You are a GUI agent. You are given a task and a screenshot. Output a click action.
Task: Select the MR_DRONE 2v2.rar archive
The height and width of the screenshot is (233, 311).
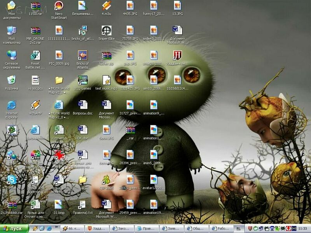click(x=35, y=31)
